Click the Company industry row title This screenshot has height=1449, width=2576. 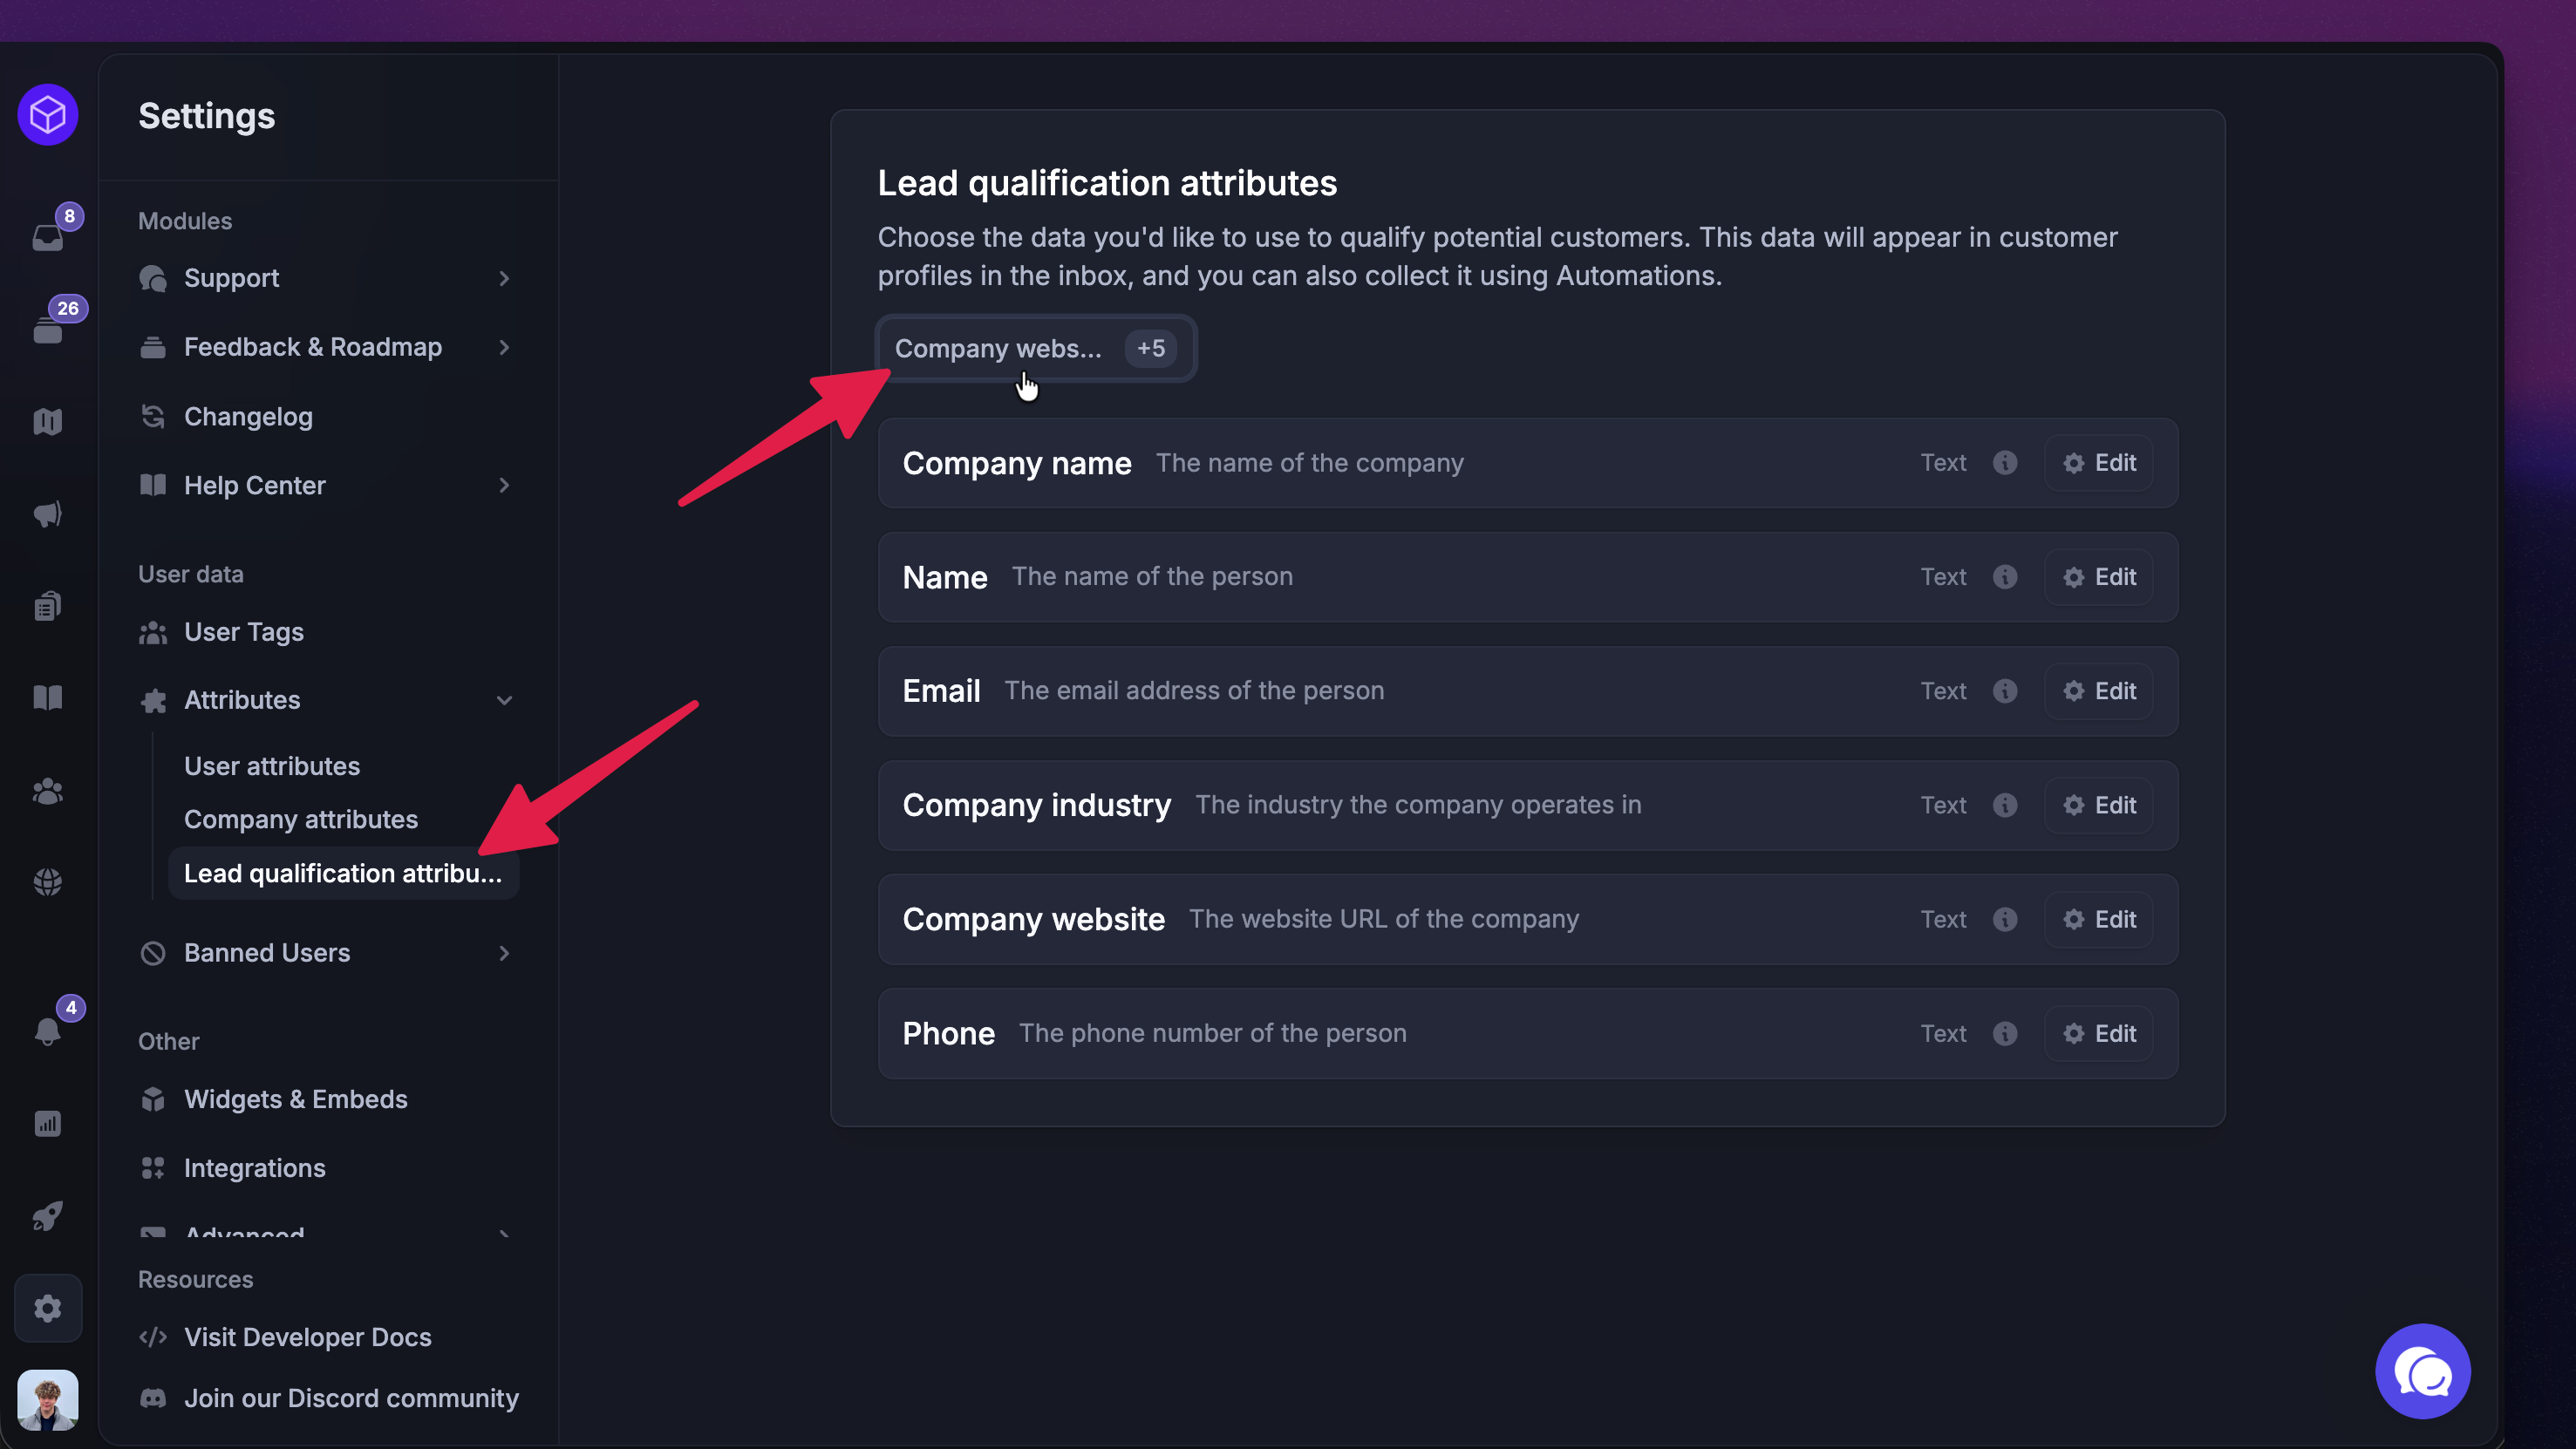pos(1036,805)
